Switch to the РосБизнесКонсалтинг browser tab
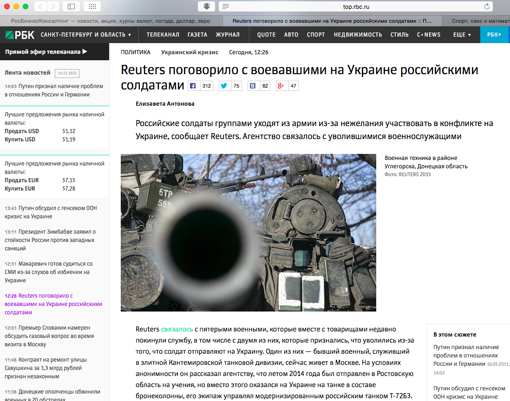Viewport: 510px width, 401px height. [111, 21]
